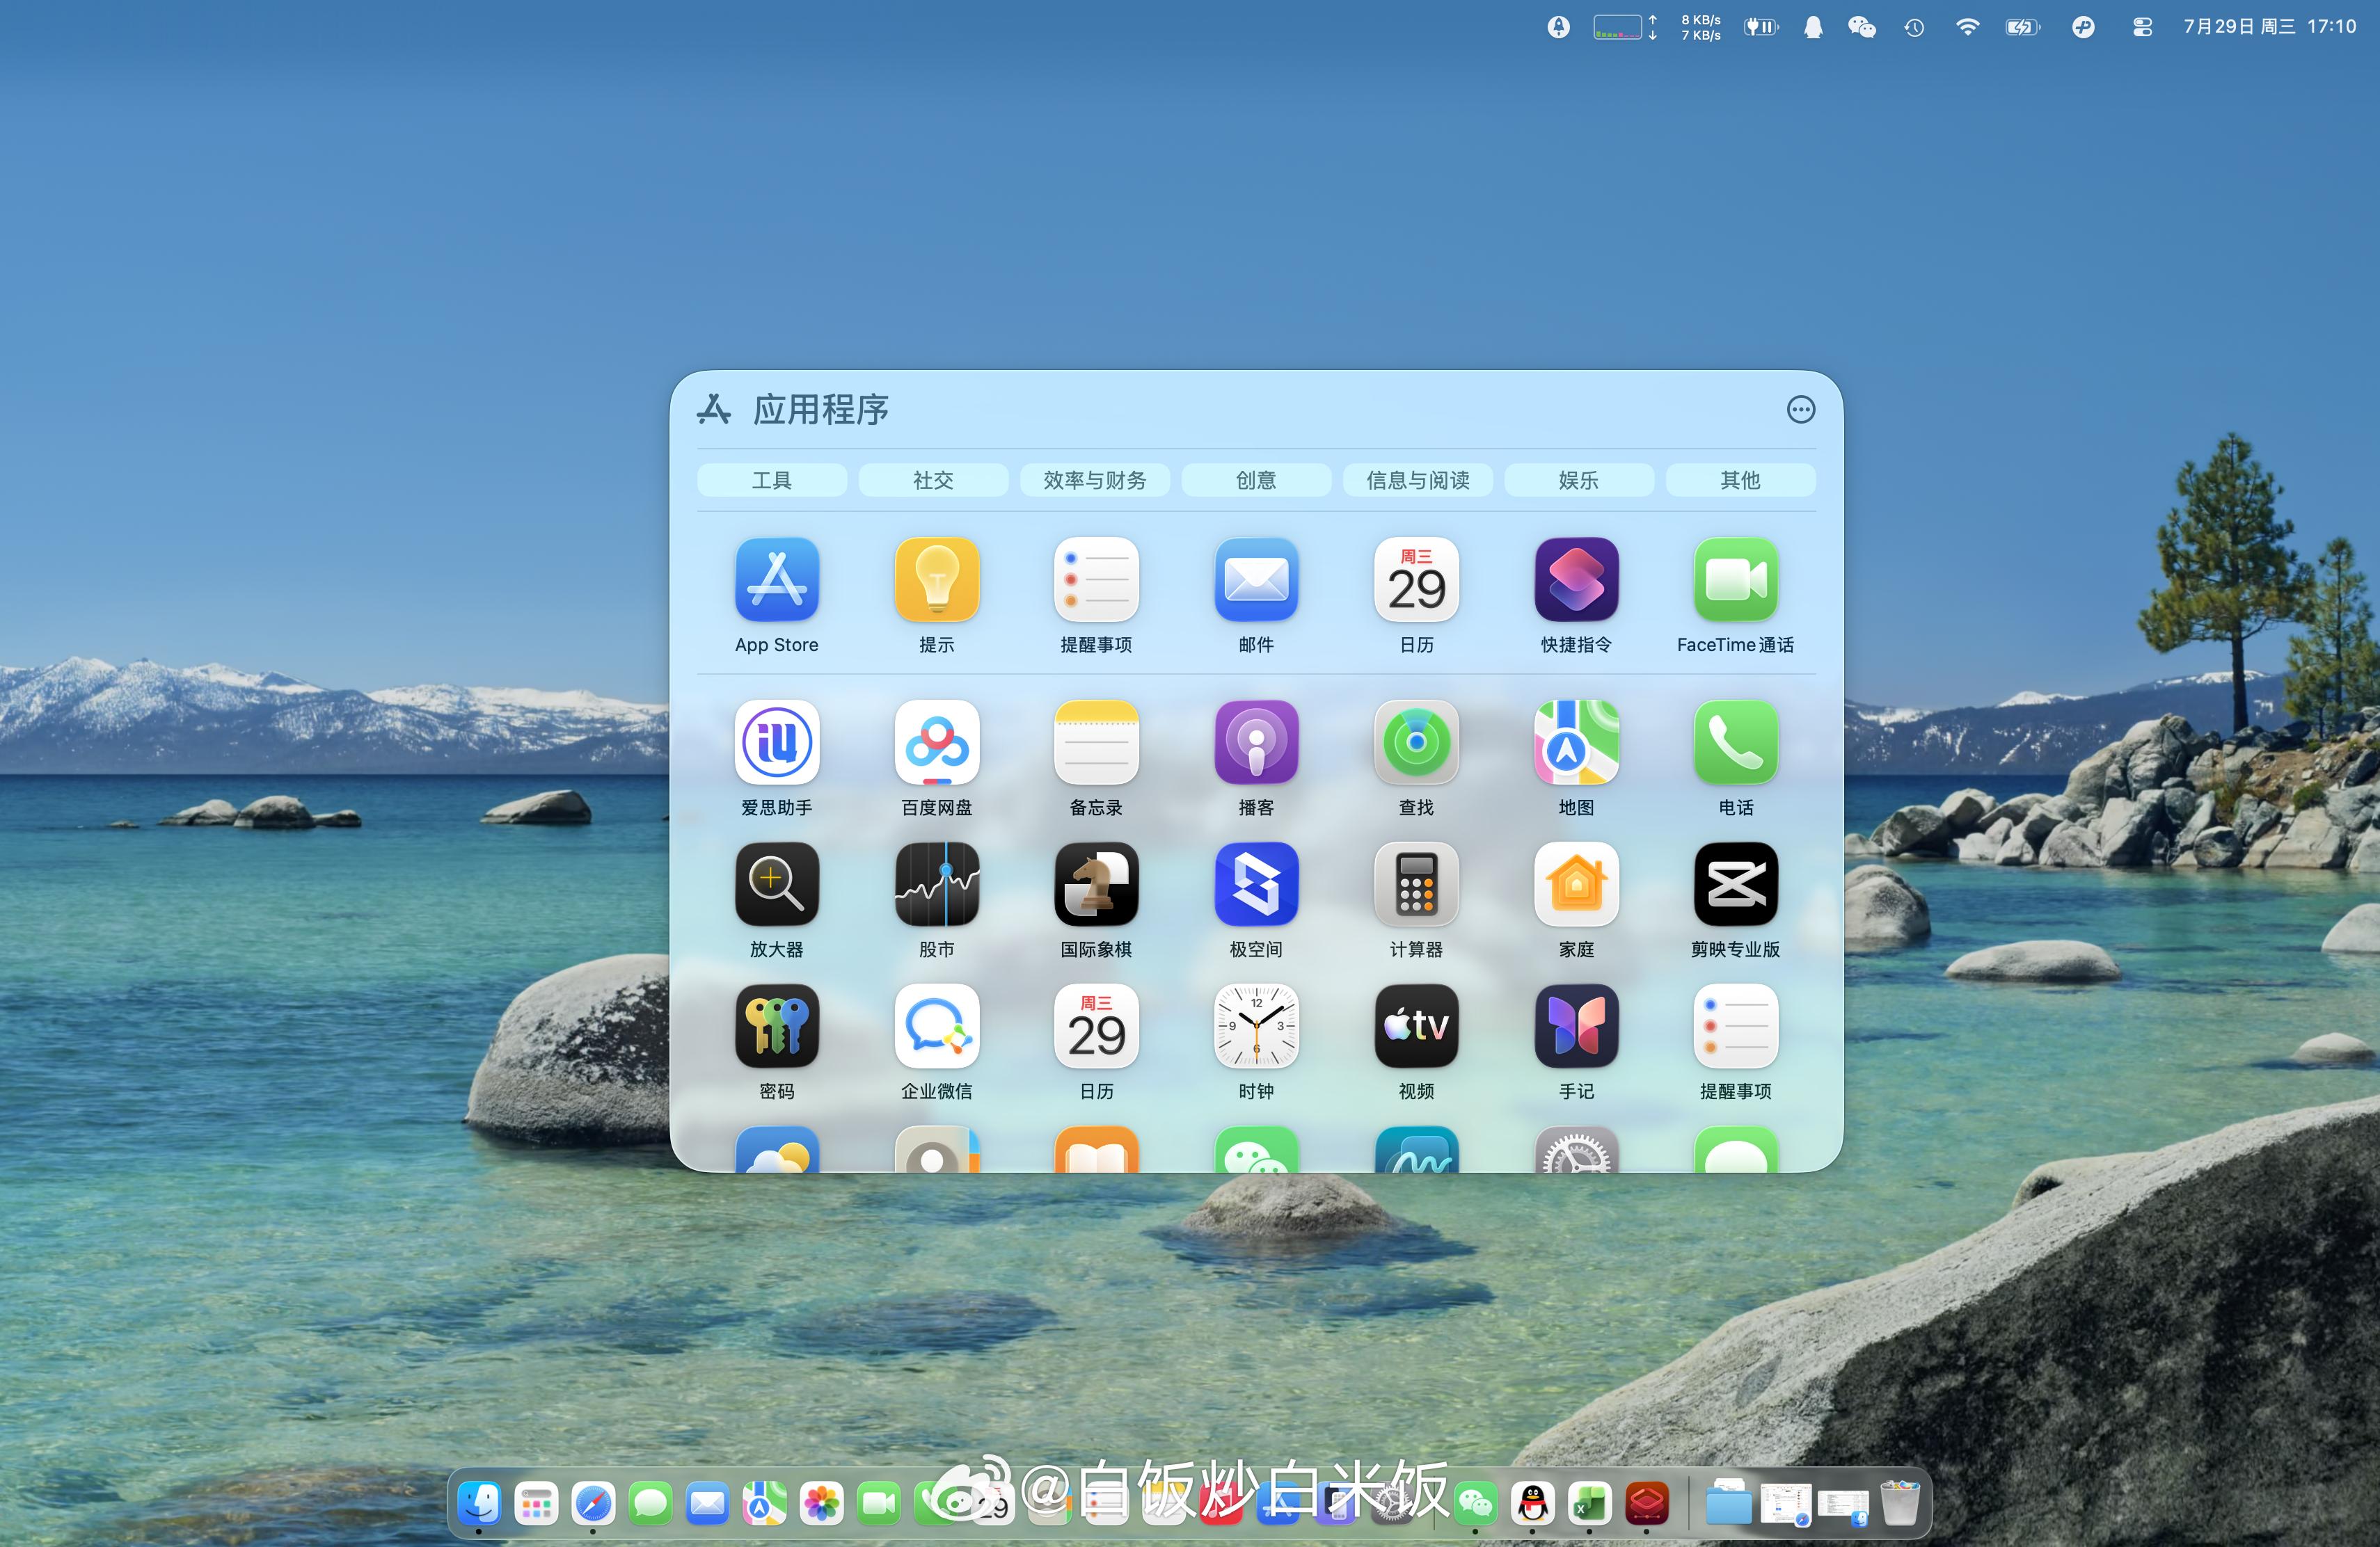Viewport: 2380px width, 1547px height.
Task: Open 备忘录 Notes app
Action: pos(1096,742)
